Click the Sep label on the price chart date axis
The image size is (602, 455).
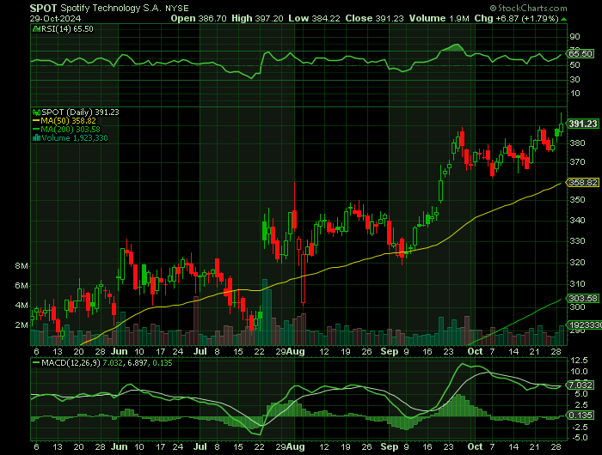pos(390,351)
